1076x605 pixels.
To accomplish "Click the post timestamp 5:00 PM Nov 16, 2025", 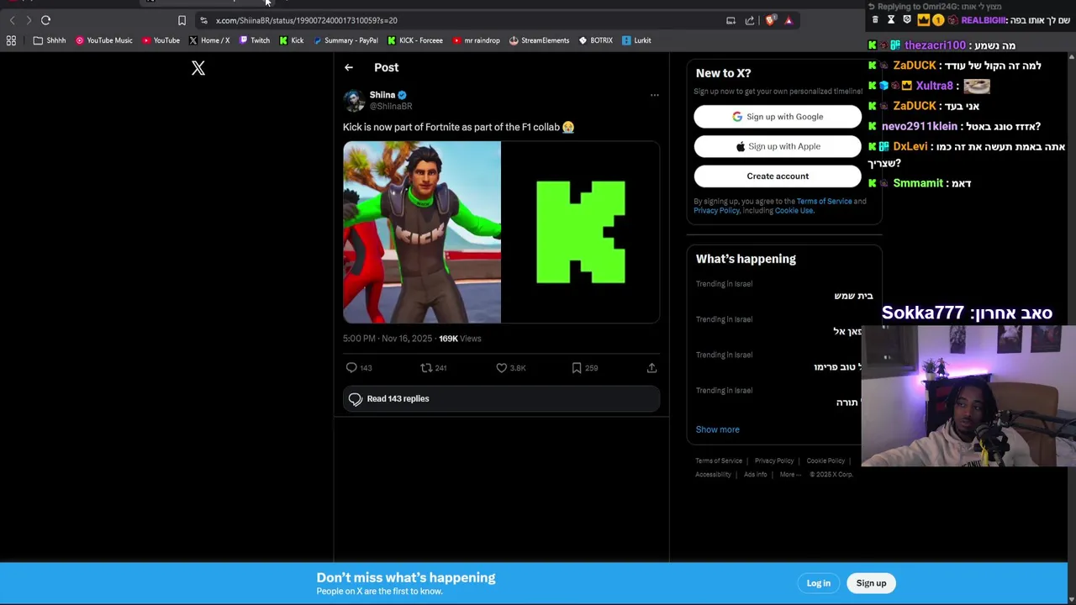I will coord(388,339).
